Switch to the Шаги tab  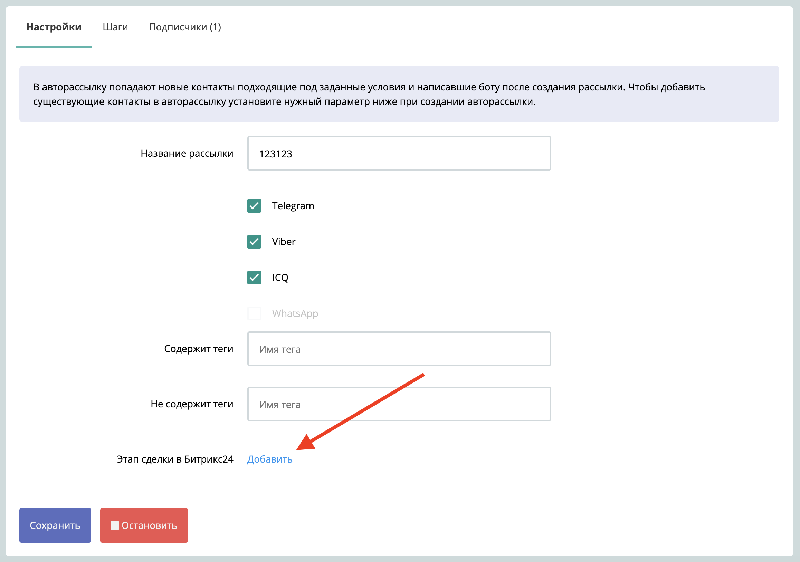click(x=115, y=27)
